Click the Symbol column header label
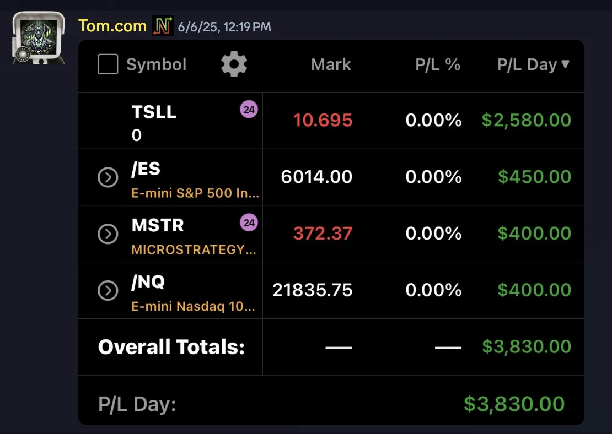This screenshot has height=434, width=612. coord(157,64)
